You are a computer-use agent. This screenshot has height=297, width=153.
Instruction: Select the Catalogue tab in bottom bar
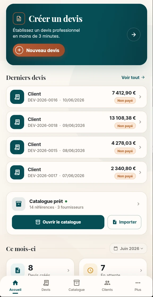click(76, 286)
